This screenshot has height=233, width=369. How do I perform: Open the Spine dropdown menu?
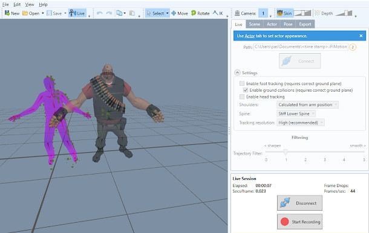pos(296,113)
